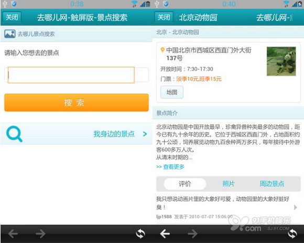Screen dimensions: 304x243
Task: Switch to the 照片 tab
Action: (x=229, y=184)
